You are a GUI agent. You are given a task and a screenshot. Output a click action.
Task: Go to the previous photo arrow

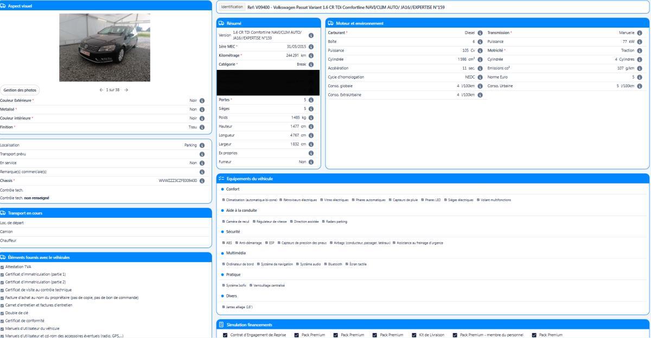[x=101, y=90]
